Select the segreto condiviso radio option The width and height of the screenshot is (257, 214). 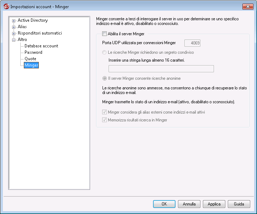click(x=104, y=52)
